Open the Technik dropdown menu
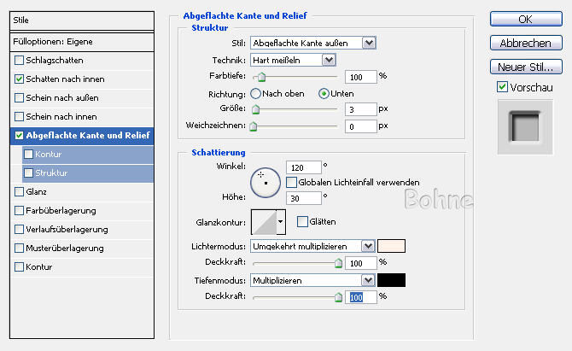Viewport: 572px width, 351px height. pos(328,60)
